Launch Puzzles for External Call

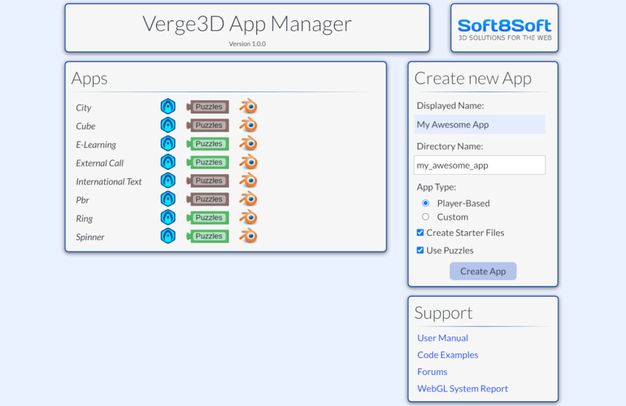(x=208, y=162)
